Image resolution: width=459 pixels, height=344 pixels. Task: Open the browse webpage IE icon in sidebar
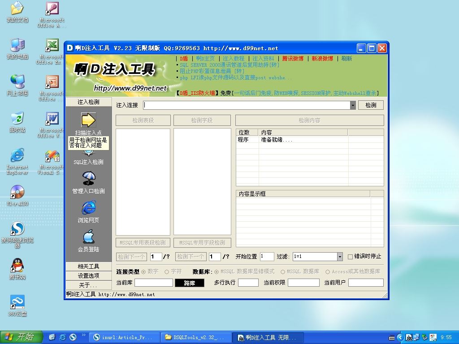89,207
